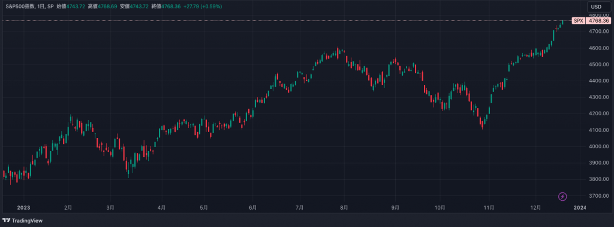Viewport: 614px width, 227px height.
Task: Click the 4700.00 price axis label
Action: pyautogui.click(x=599, y=31)
